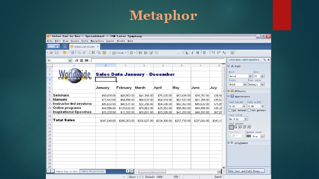Image resolution: width=319 pixels, height=179 pixels.
Task: Click All Text and Cell Properties button
Action: (x=246, y=171)
